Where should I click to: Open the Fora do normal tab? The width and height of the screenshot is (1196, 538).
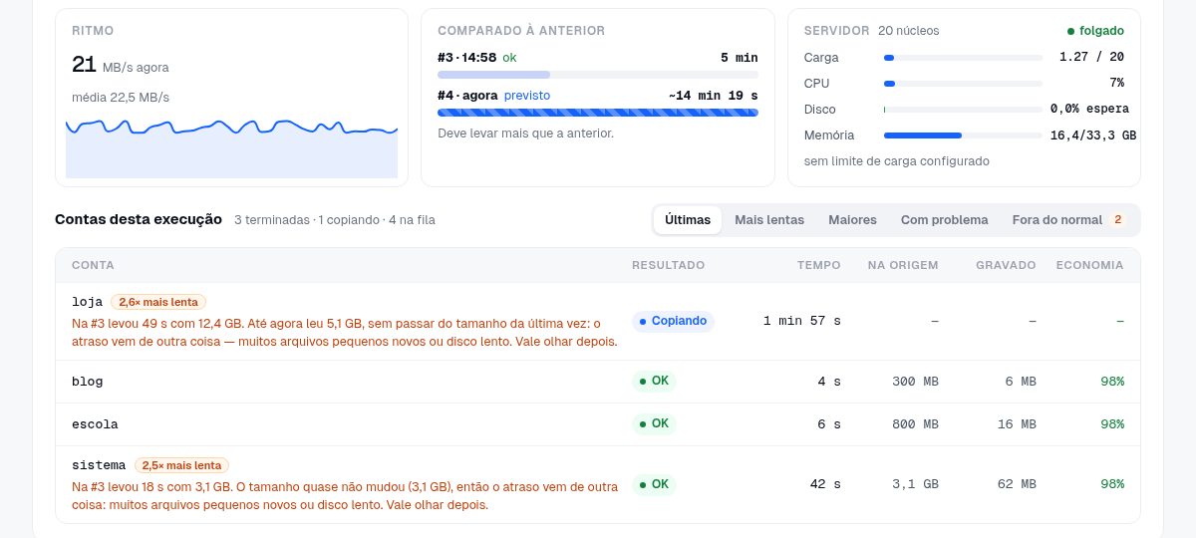point(1069,220)
